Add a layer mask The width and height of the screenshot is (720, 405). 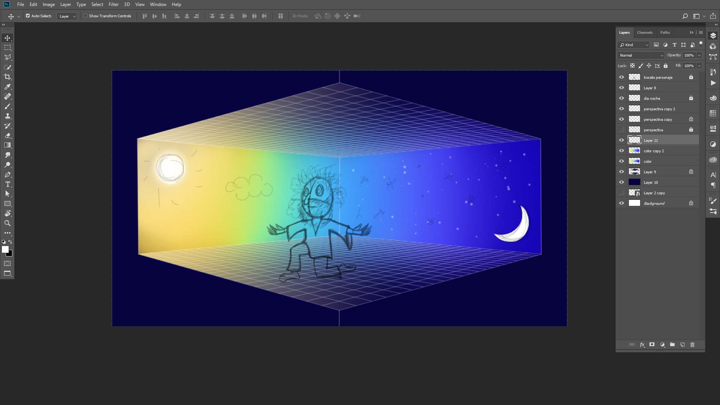coord(652,345)
